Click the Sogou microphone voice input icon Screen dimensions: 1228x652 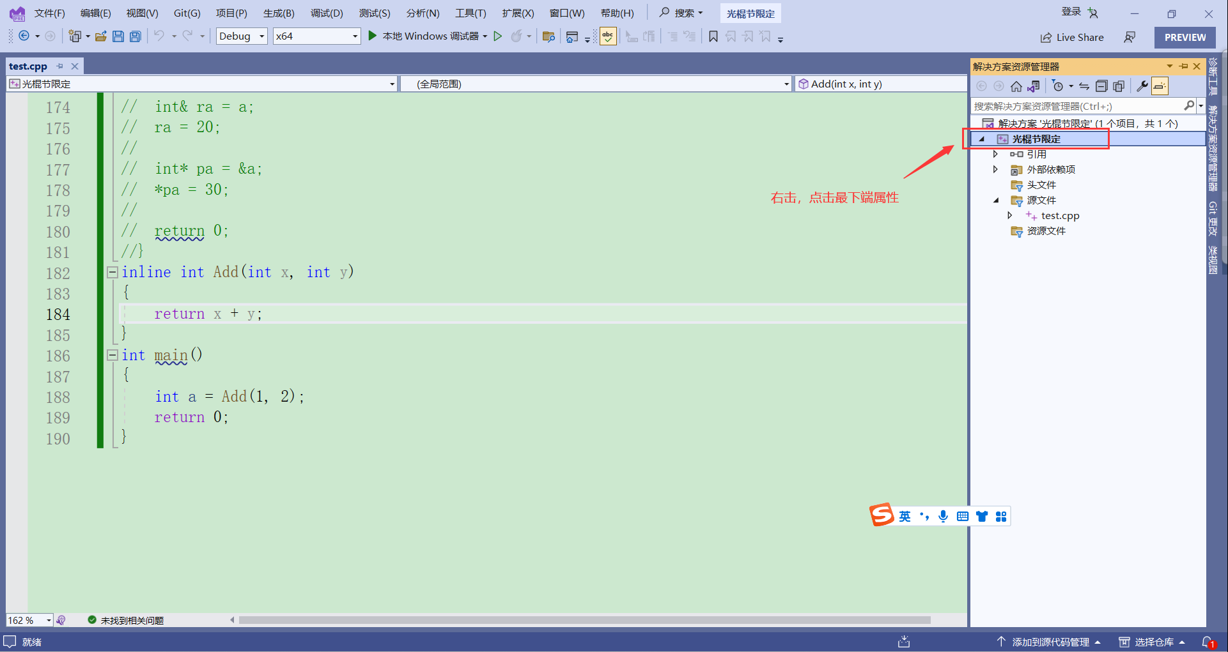tap(943, 516)
